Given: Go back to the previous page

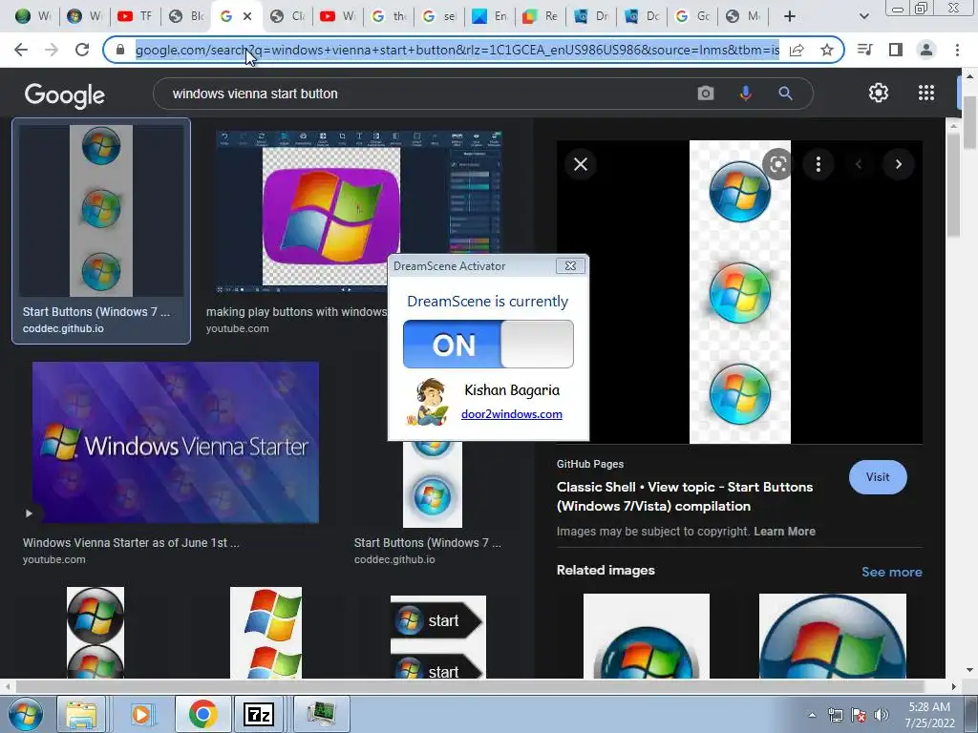Looking at the screenshot, I should click(21, 50).
